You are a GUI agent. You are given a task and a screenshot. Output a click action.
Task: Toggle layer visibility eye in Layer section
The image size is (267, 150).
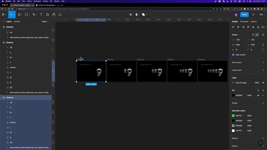263,82
